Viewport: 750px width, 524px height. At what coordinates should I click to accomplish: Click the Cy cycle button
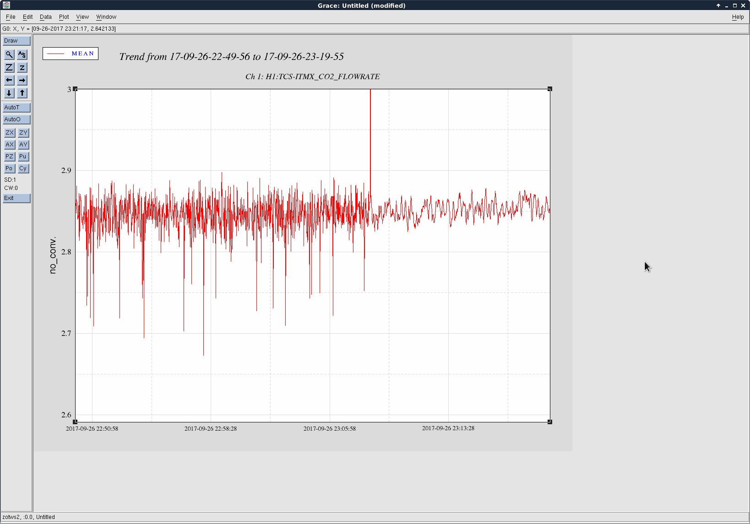coord(23,168)
